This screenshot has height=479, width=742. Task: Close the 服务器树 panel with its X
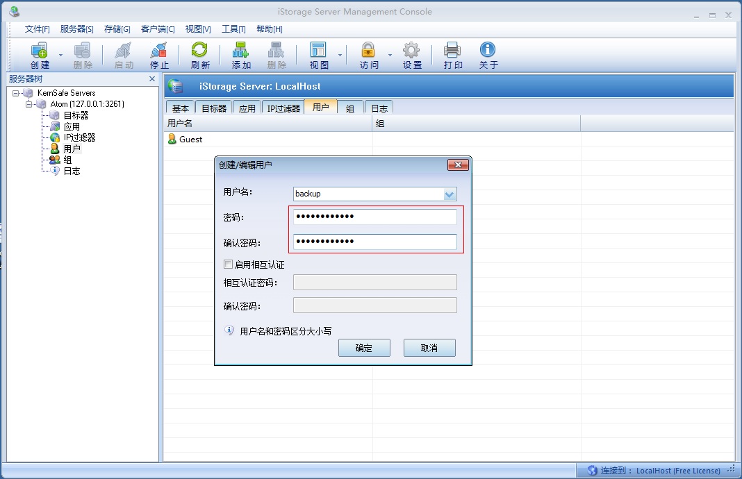coord(152,79)
